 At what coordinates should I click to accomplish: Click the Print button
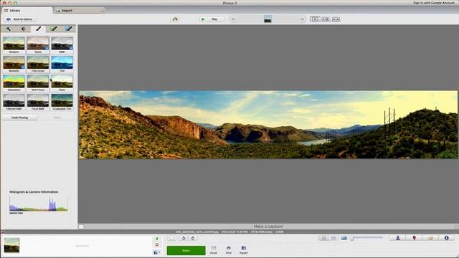point(229,250)
